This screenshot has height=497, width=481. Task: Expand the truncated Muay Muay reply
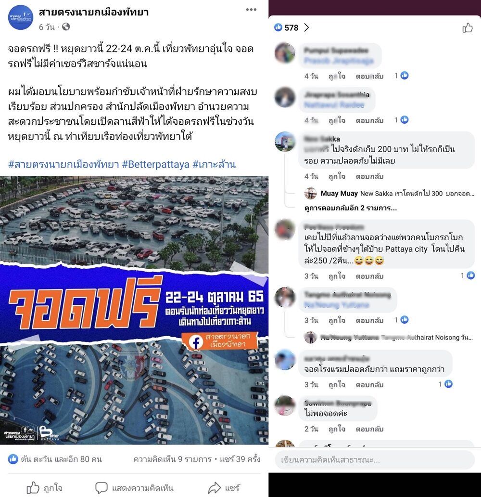click(x=397, y=193)
